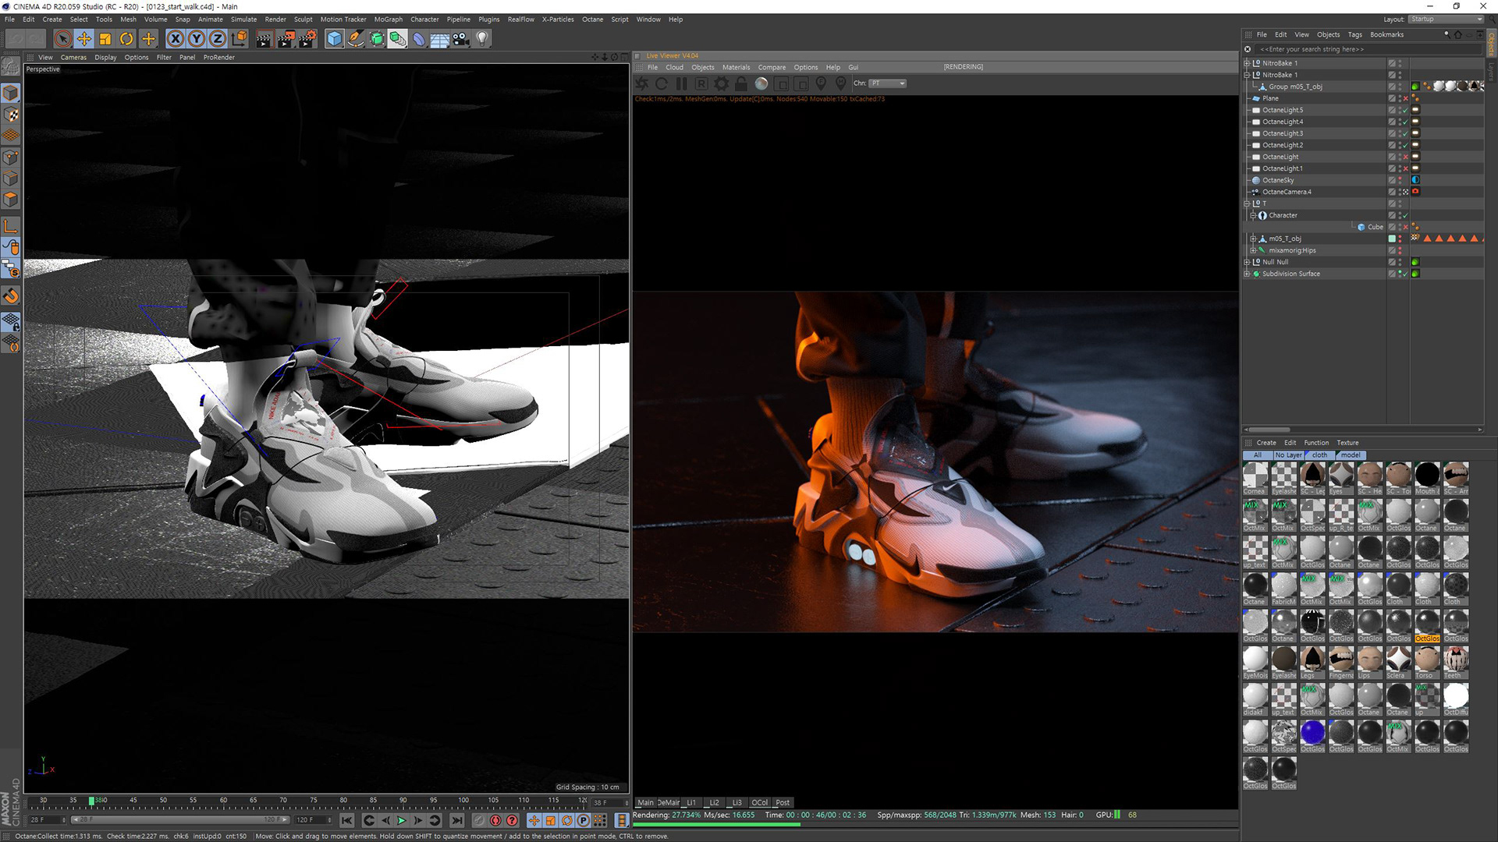
Task: Activate the Move tool in top toolbar
Action: pyautogui.click(x=84, y=38)
